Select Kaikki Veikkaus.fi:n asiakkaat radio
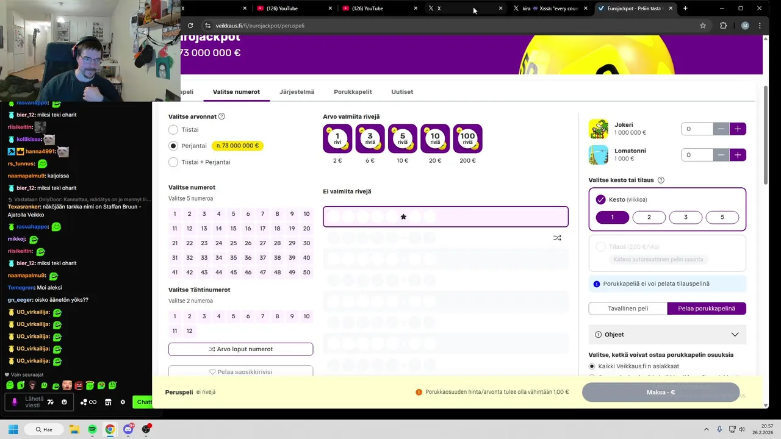The width and height of the screenshot is (781, 439). coord(592,366)
